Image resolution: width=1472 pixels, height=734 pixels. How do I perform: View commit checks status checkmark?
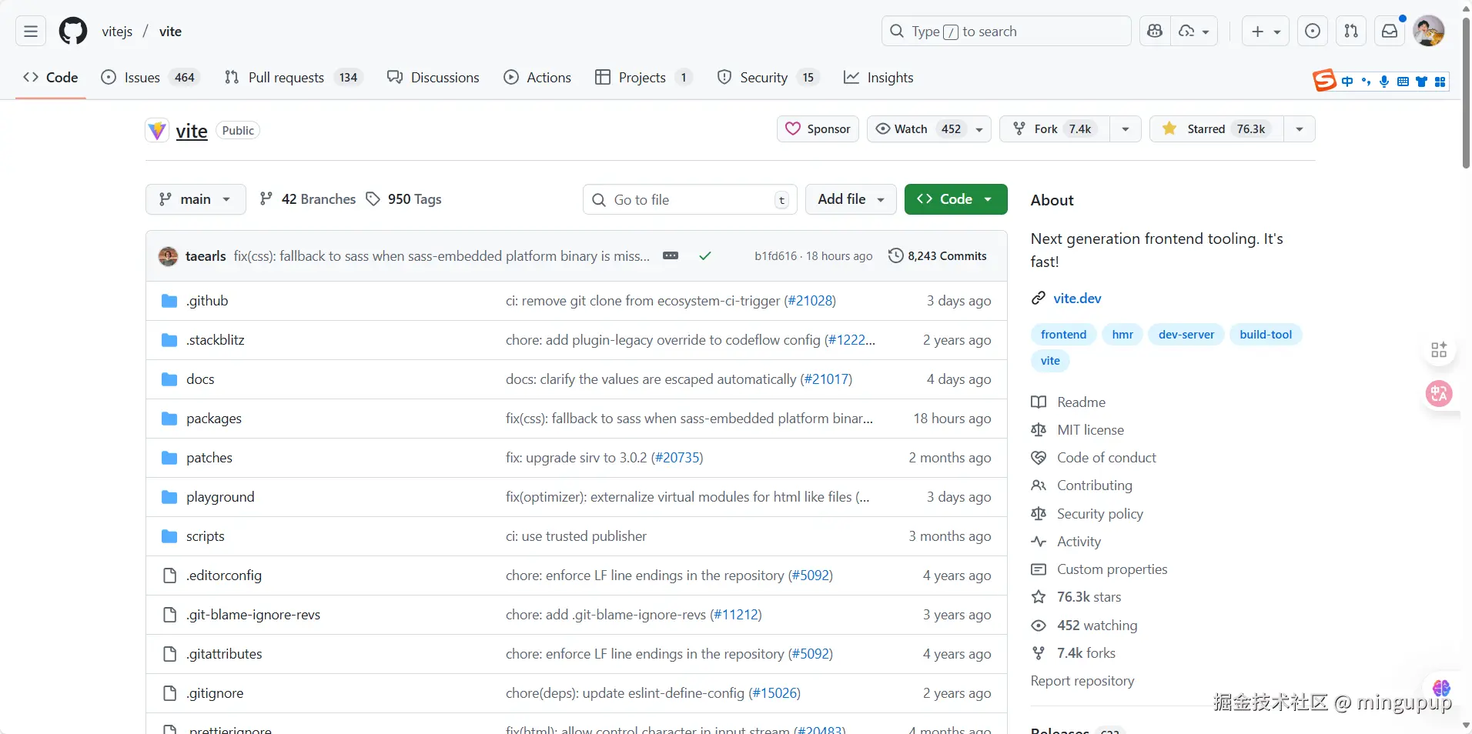click(x=704, y=256)
